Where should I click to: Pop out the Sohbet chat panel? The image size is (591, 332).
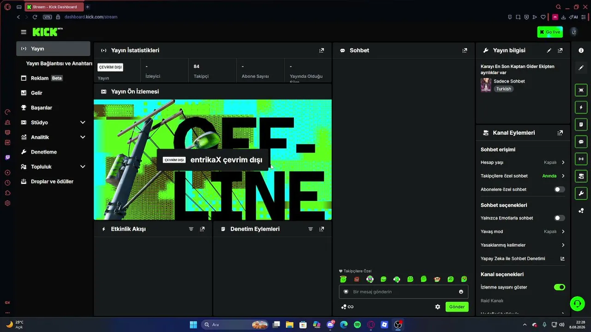pyautogui.click(x=464, y=50)
